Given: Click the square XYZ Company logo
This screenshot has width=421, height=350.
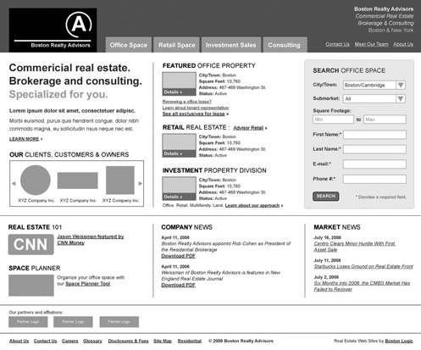Looking at the screenshot, I should point(120,180).
